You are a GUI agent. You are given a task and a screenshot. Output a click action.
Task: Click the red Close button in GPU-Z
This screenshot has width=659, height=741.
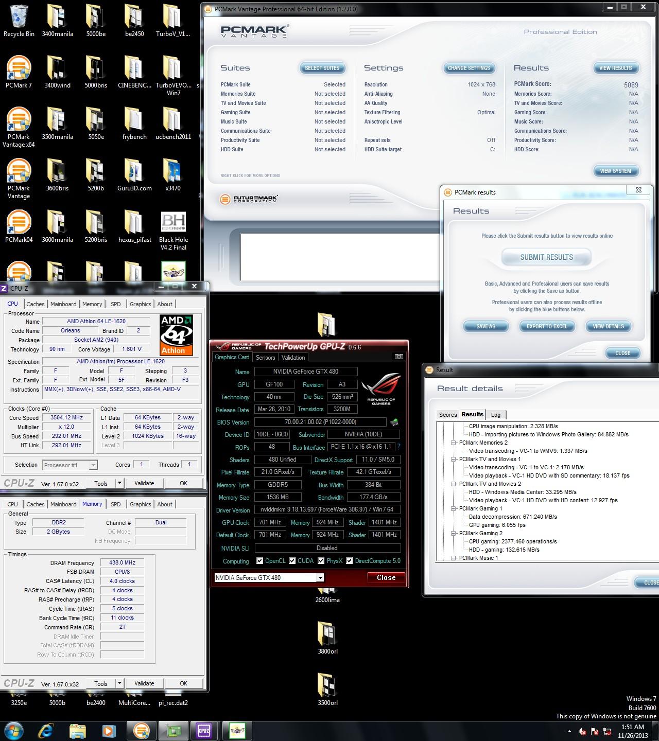pyautogui.click(x=386, y=578)
